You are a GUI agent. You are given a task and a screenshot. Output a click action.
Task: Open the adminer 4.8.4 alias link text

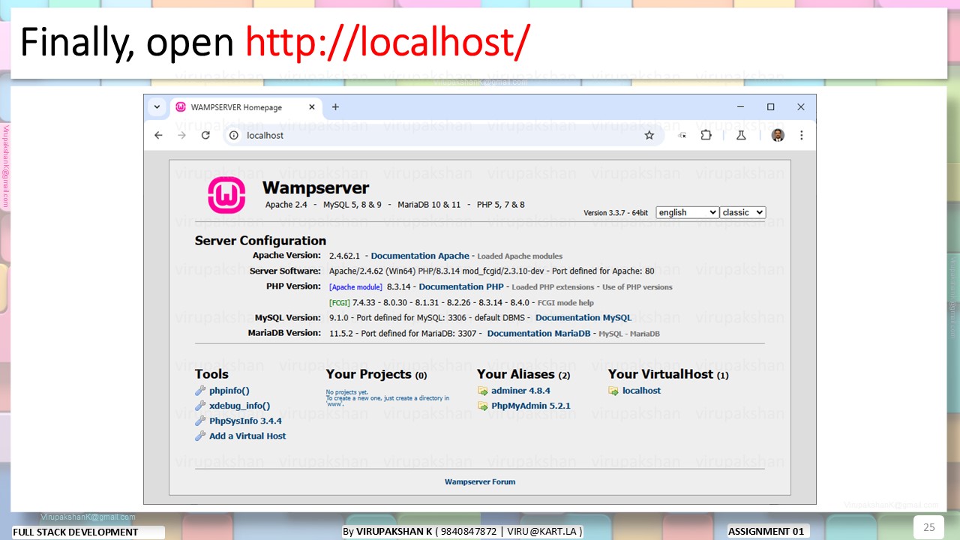(x=520, y=391)
